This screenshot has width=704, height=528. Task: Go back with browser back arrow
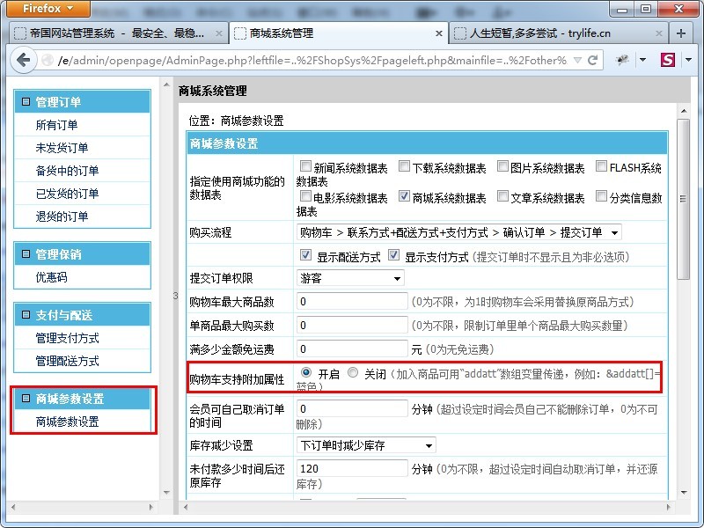23,60
